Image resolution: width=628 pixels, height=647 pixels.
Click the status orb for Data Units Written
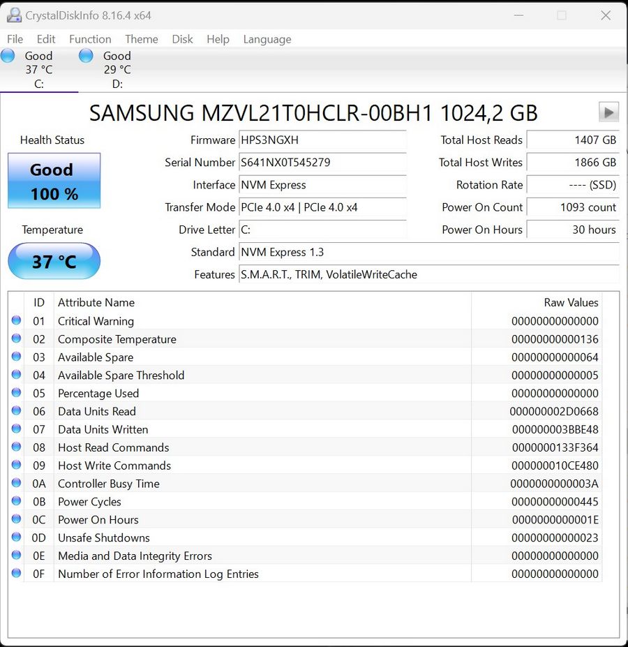point(17,429)
